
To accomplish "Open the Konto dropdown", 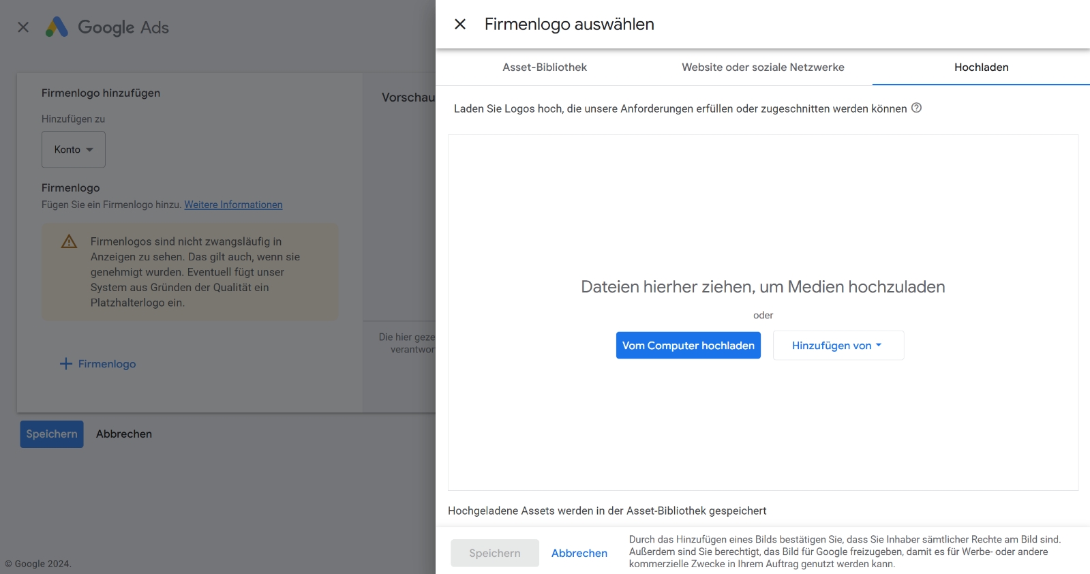I will coord(74,149).
